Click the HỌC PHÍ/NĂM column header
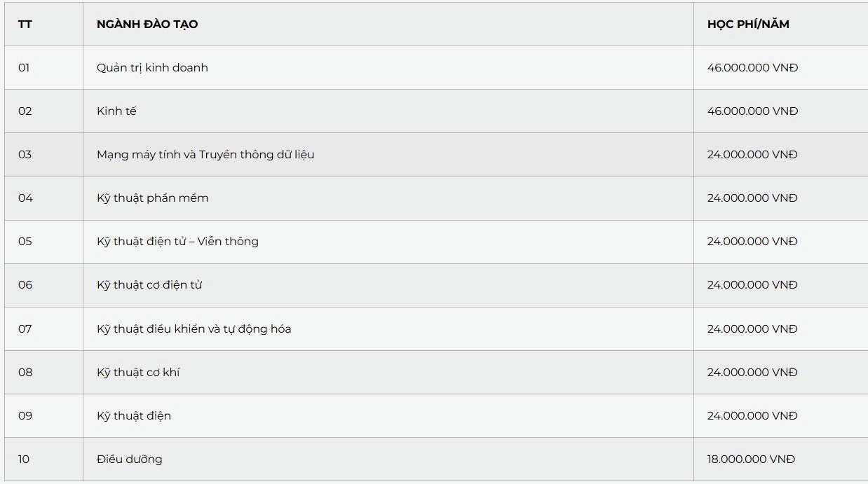This screenshot has height=484, width=868. coord(748,25)
